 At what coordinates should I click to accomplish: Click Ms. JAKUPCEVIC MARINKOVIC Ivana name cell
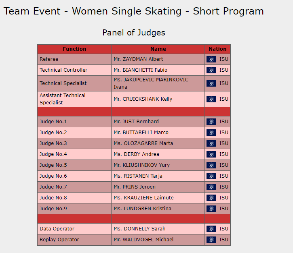pyautogui.click(x=151, y=83)
